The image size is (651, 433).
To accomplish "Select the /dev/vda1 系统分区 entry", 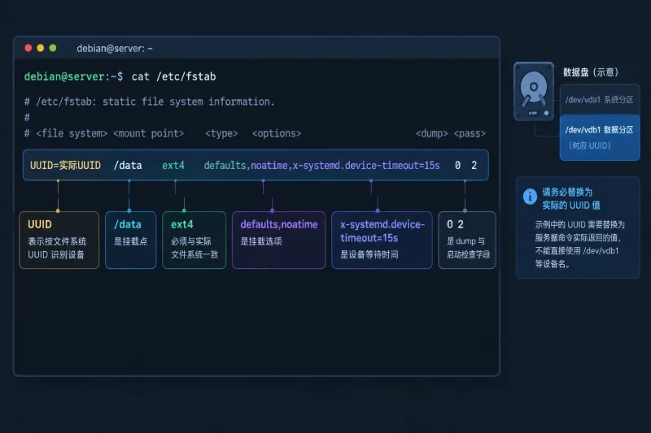I will coord(600,99).
